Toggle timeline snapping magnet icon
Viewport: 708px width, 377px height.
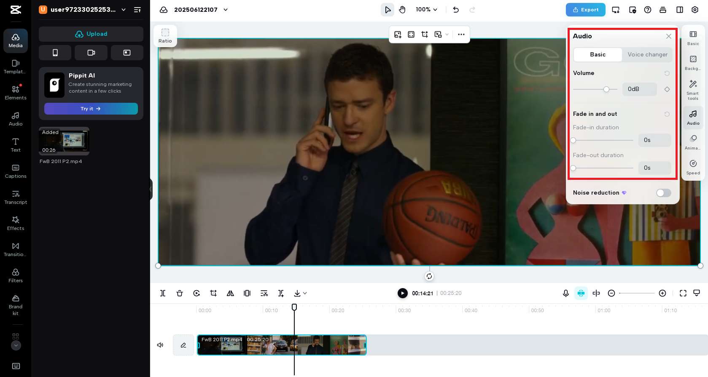point(581,293)
